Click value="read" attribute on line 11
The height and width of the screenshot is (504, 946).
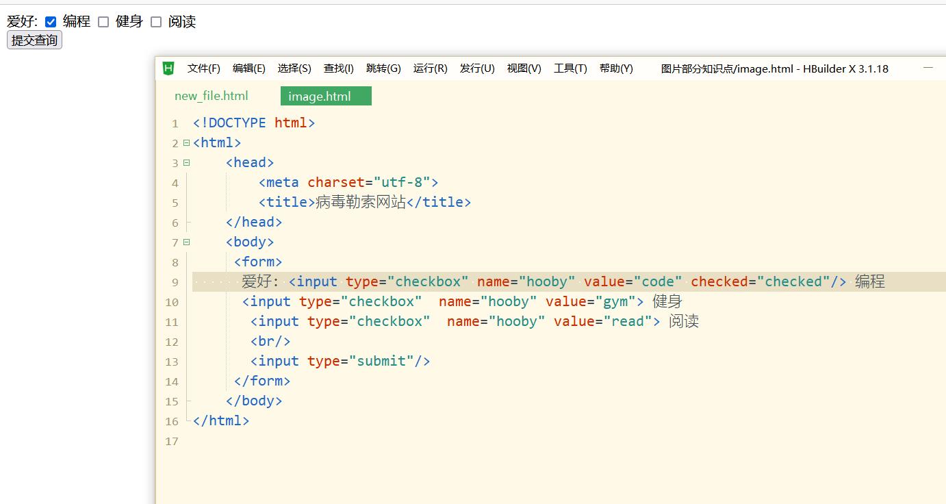coord(603,322)
